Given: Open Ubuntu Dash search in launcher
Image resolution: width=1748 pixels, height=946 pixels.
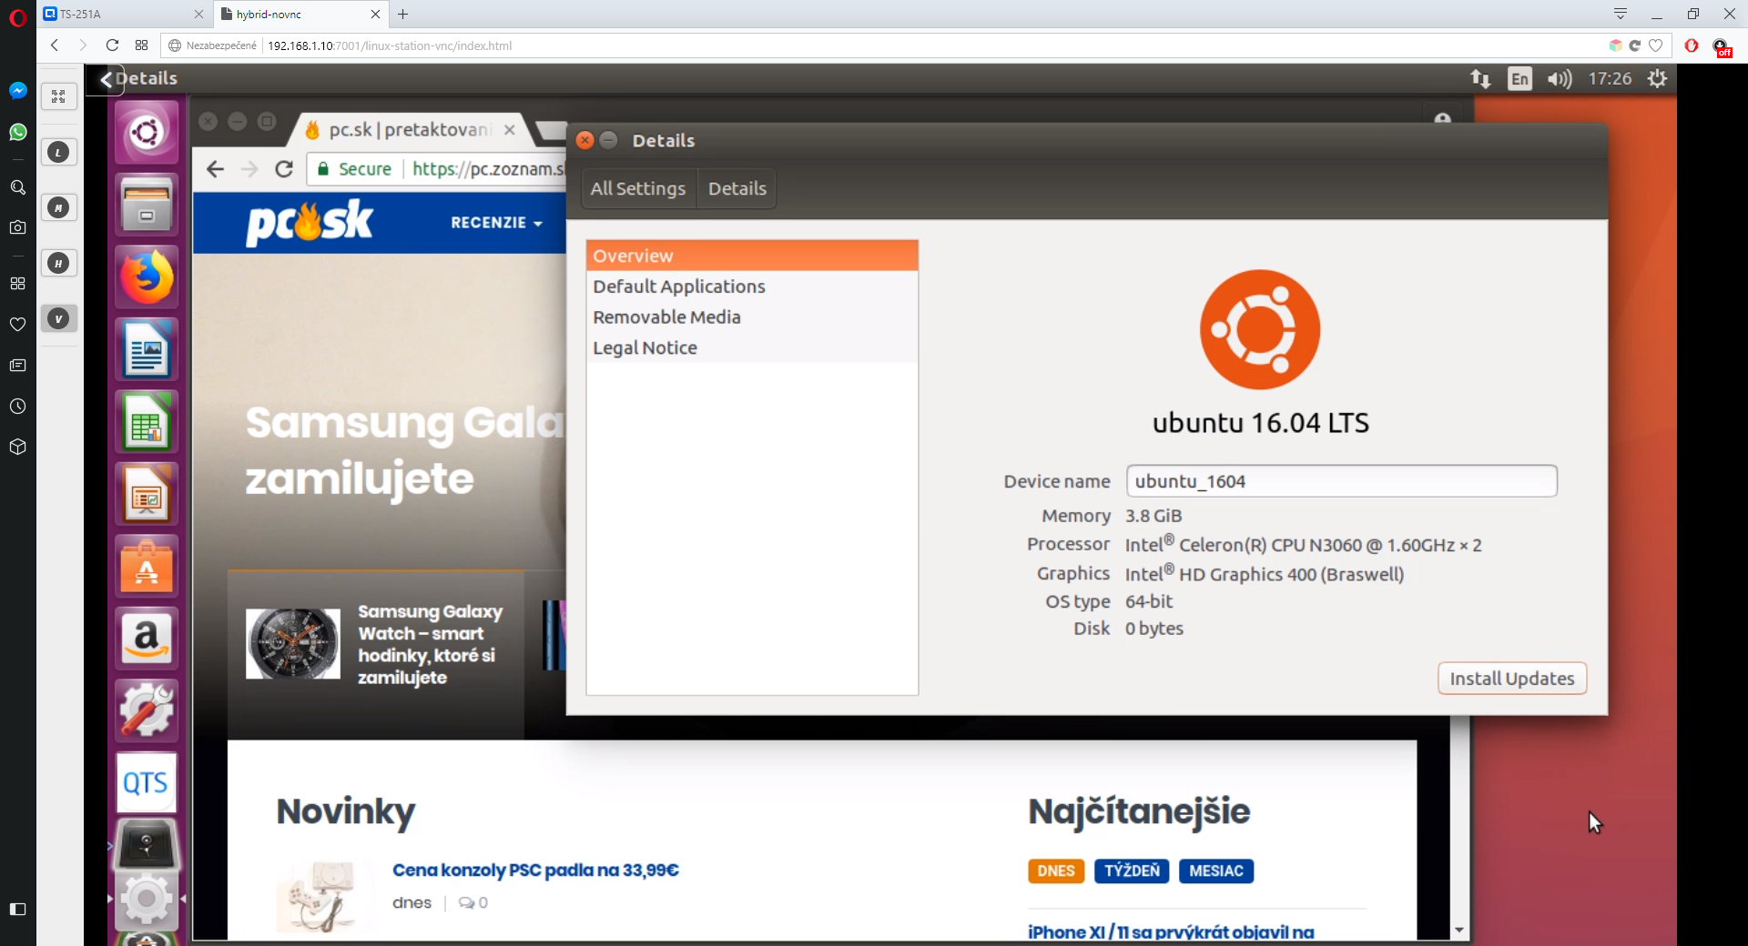Looking at the screenshot, I should (147, 133).
